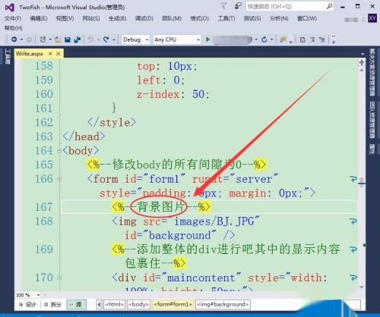This screenshot has width=380, height=317.
Task: Click the "maincontent" id value on line 170
Action: pyautogui.click(x=201, y=278)
